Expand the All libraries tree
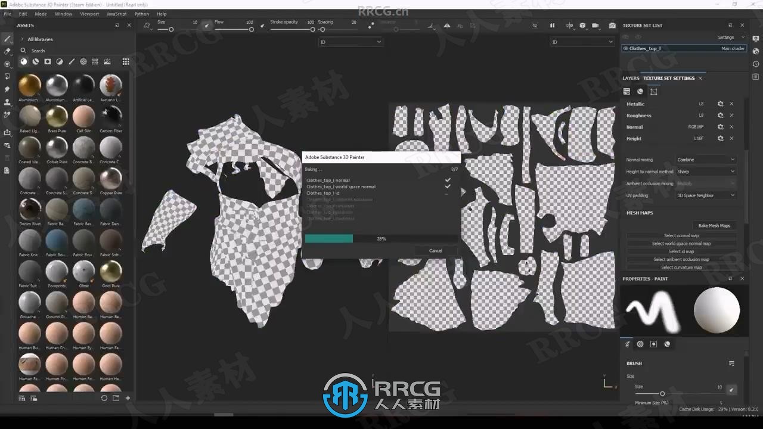The image size is (763, 429). pos(23,39)
